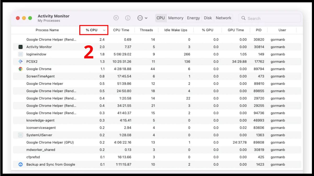
Task: Select the loginwindow process row
Action: 157,54
